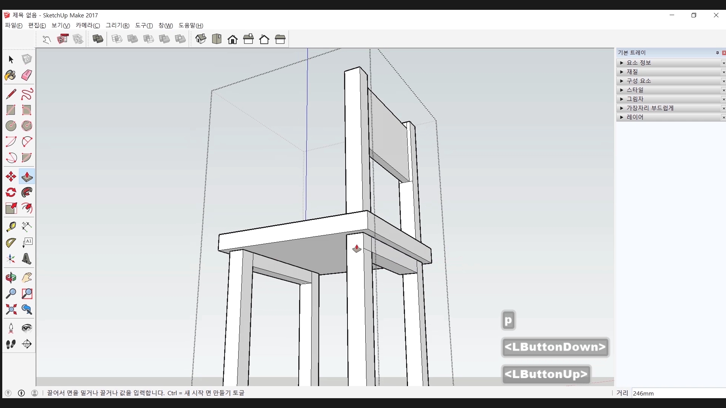Choose the Rotate tool
Viewport: 726px width, 408px height.
pos(11,193)
